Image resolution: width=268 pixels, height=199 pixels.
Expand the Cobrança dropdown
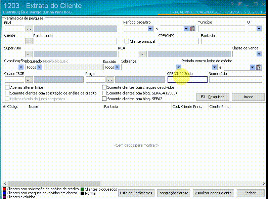(179, 67)
